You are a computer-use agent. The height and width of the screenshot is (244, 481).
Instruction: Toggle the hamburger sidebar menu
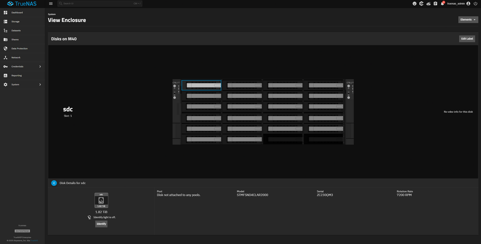(51, 3)
